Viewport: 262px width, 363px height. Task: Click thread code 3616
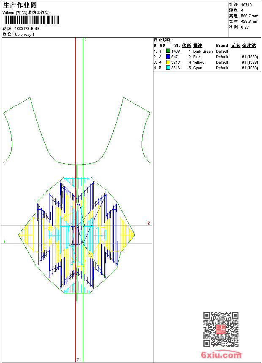(x=175, y=68)
